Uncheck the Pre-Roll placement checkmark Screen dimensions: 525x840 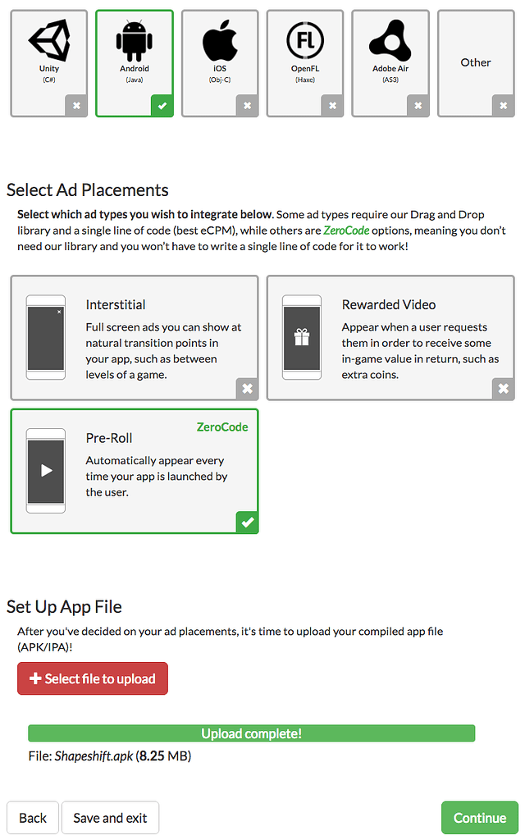[247, 523]
